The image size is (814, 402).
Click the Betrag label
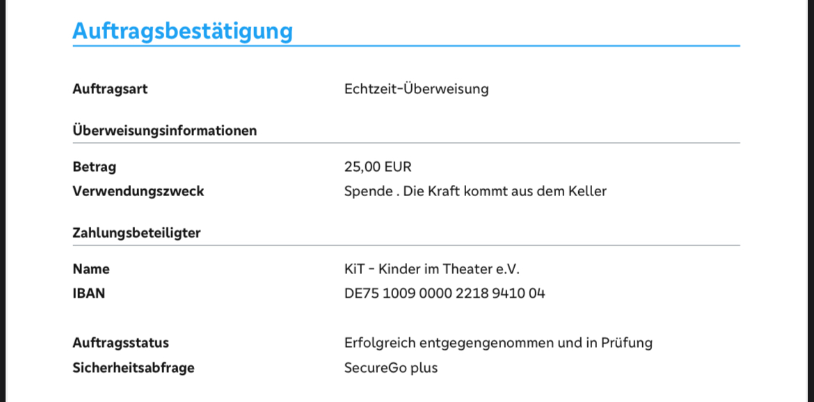94,167
